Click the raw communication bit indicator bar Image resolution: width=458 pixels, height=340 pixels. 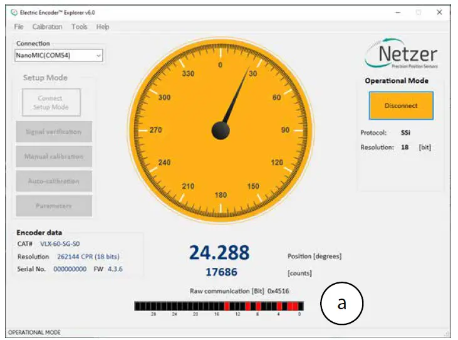(219, 306)
